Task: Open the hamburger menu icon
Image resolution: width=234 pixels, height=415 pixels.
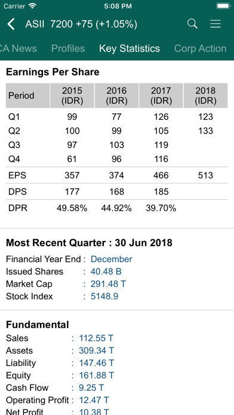Action: click(x=215, y=24)
